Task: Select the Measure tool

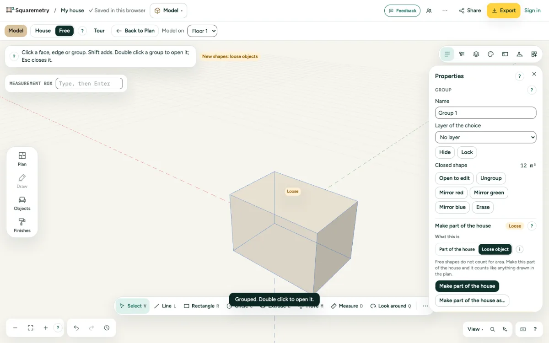Action: 347,306
